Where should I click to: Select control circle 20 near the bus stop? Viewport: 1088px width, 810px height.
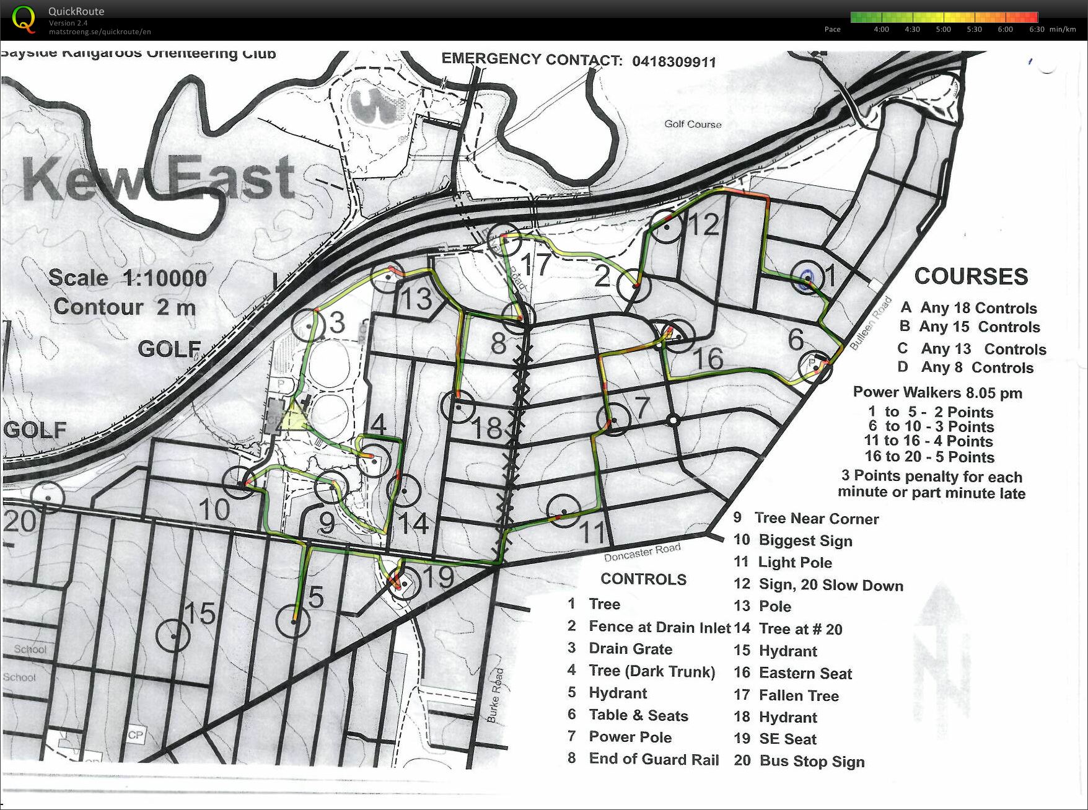(x=48, y=496)
